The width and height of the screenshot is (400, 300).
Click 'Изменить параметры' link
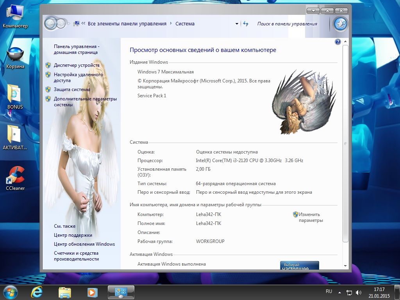[311, 217]
